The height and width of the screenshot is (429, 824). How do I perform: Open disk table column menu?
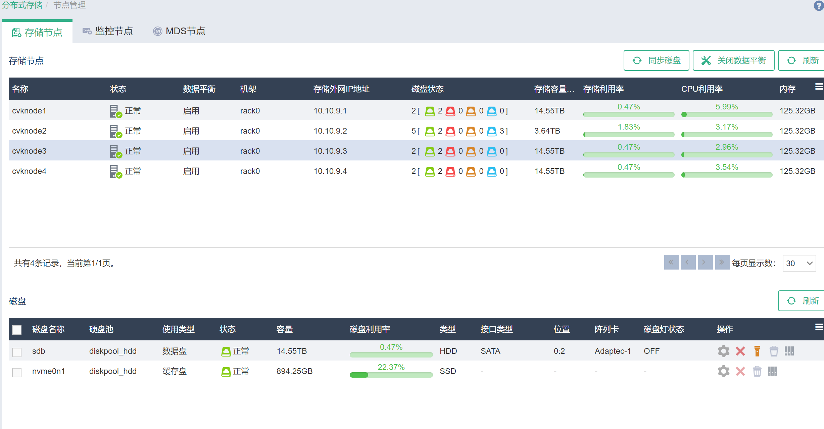click(819, 327)
